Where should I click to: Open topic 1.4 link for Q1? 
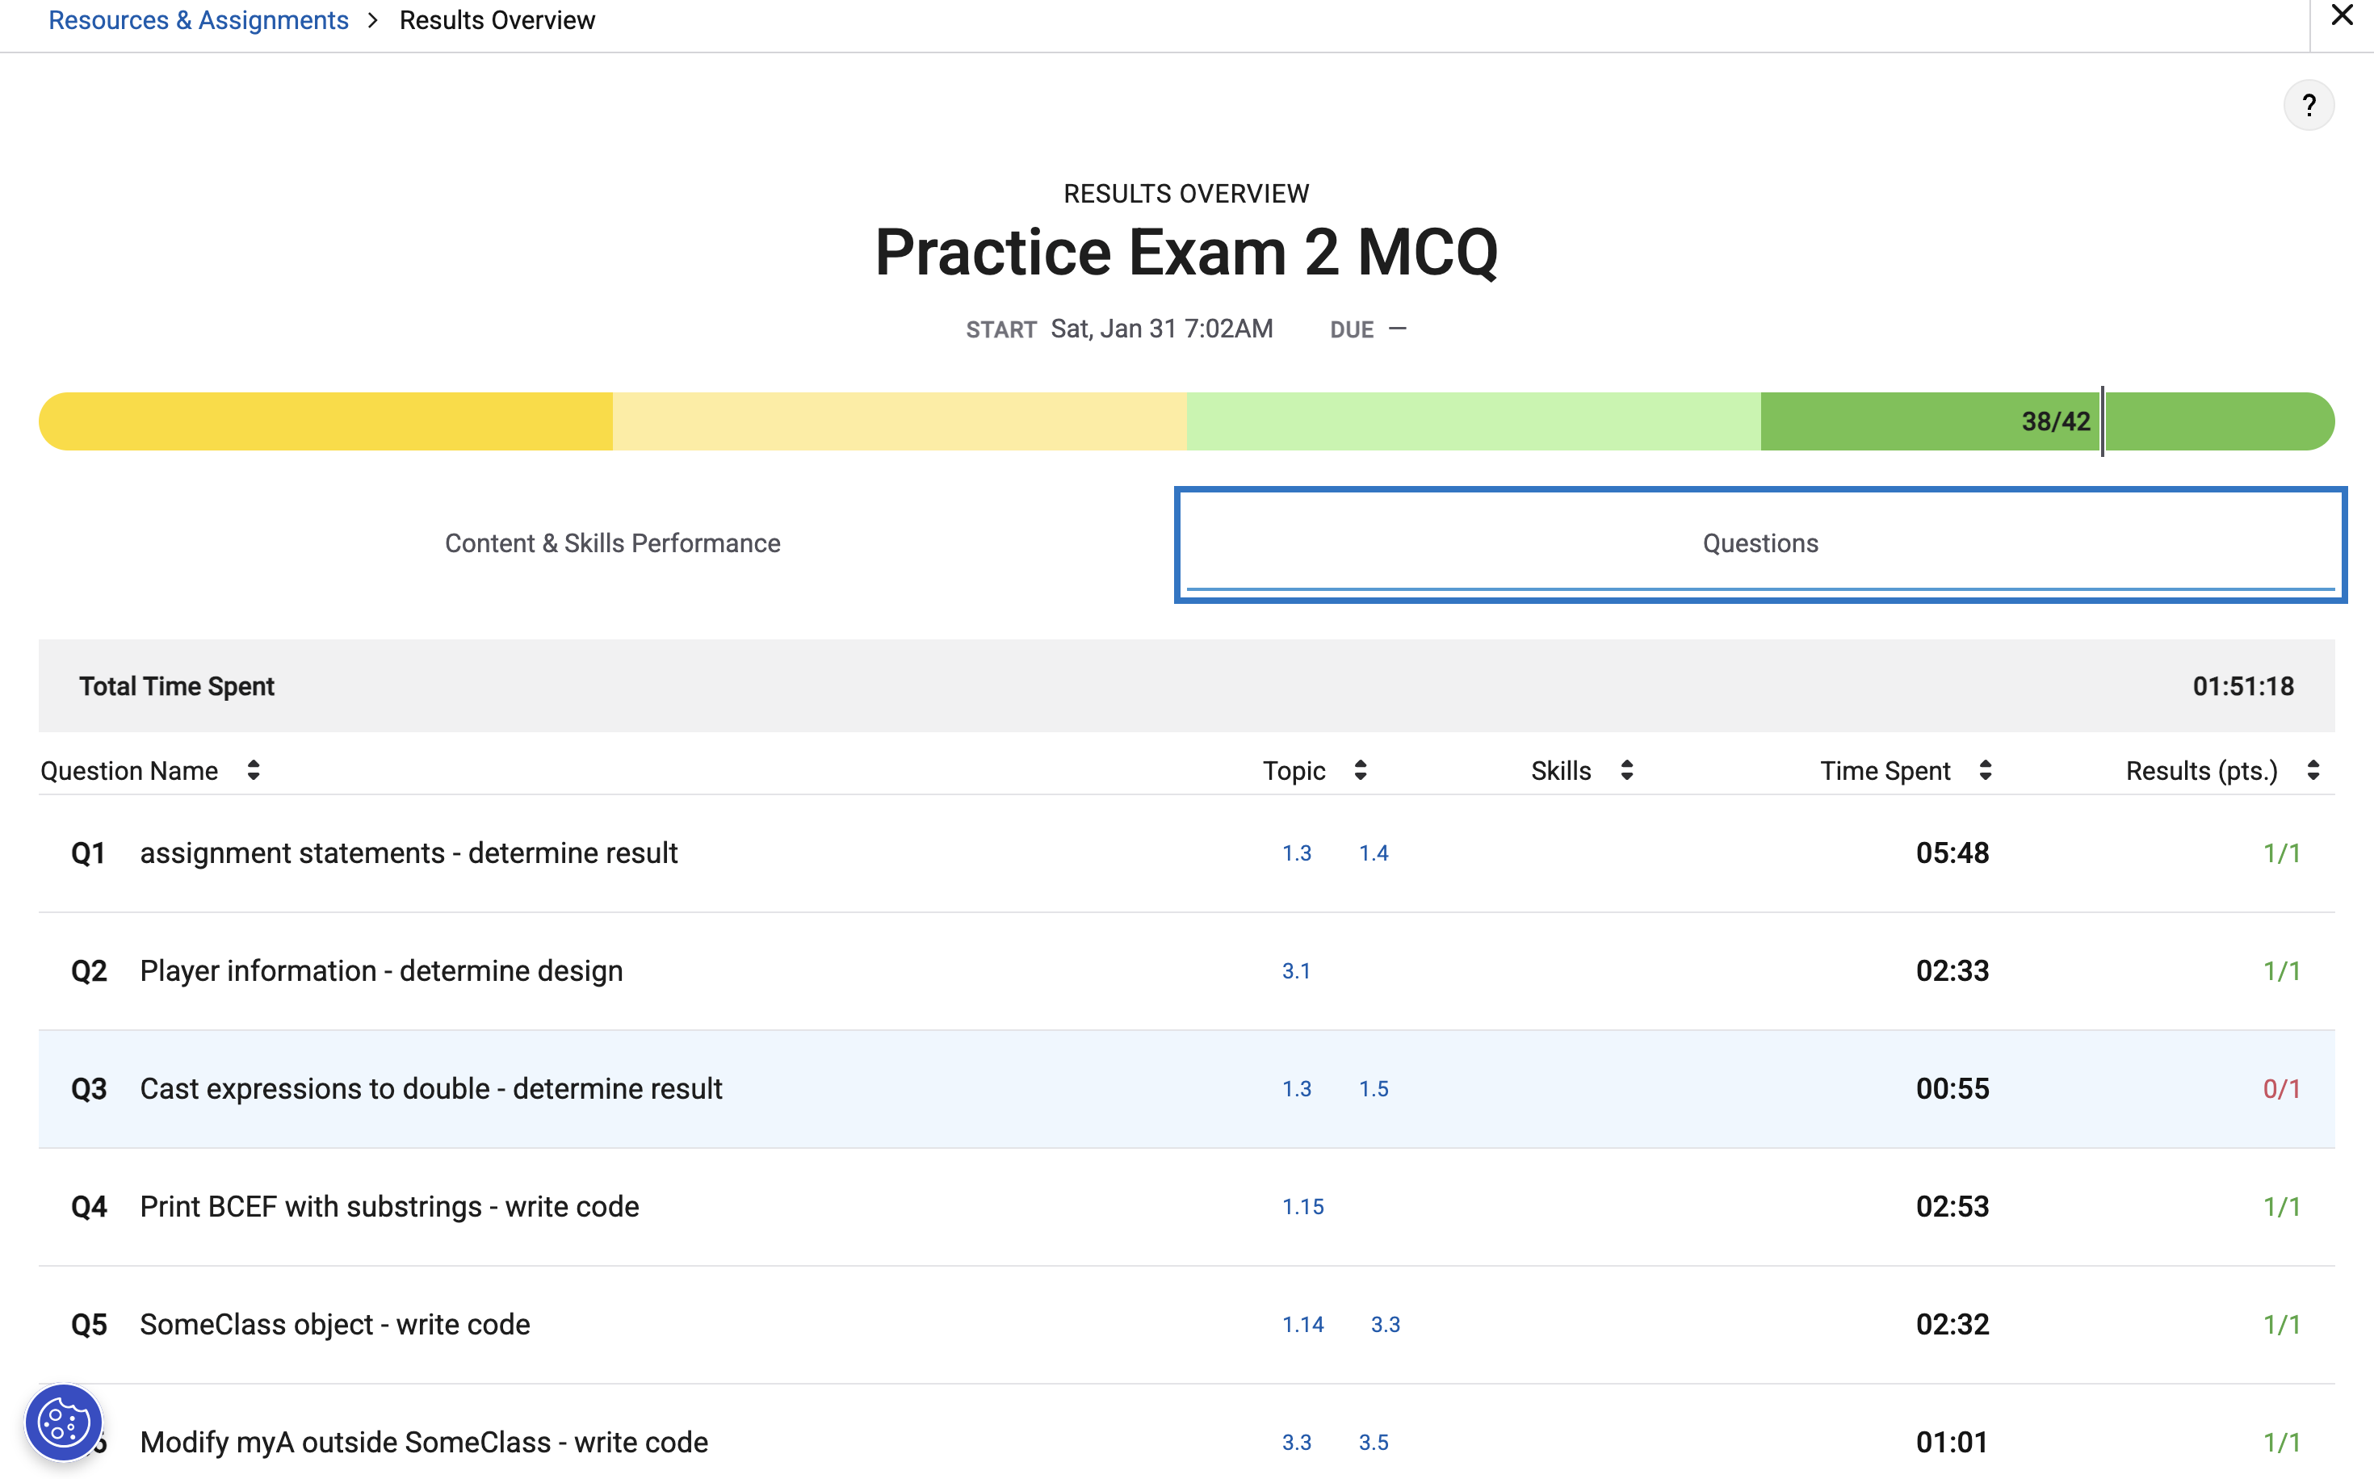point(1374,853)
